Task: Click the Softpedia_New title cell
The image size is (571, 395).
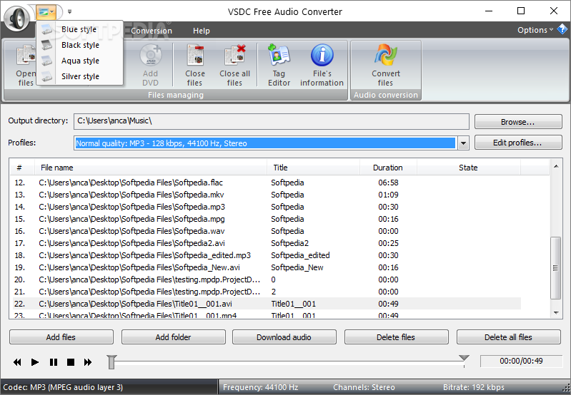Action: (297, 267)
